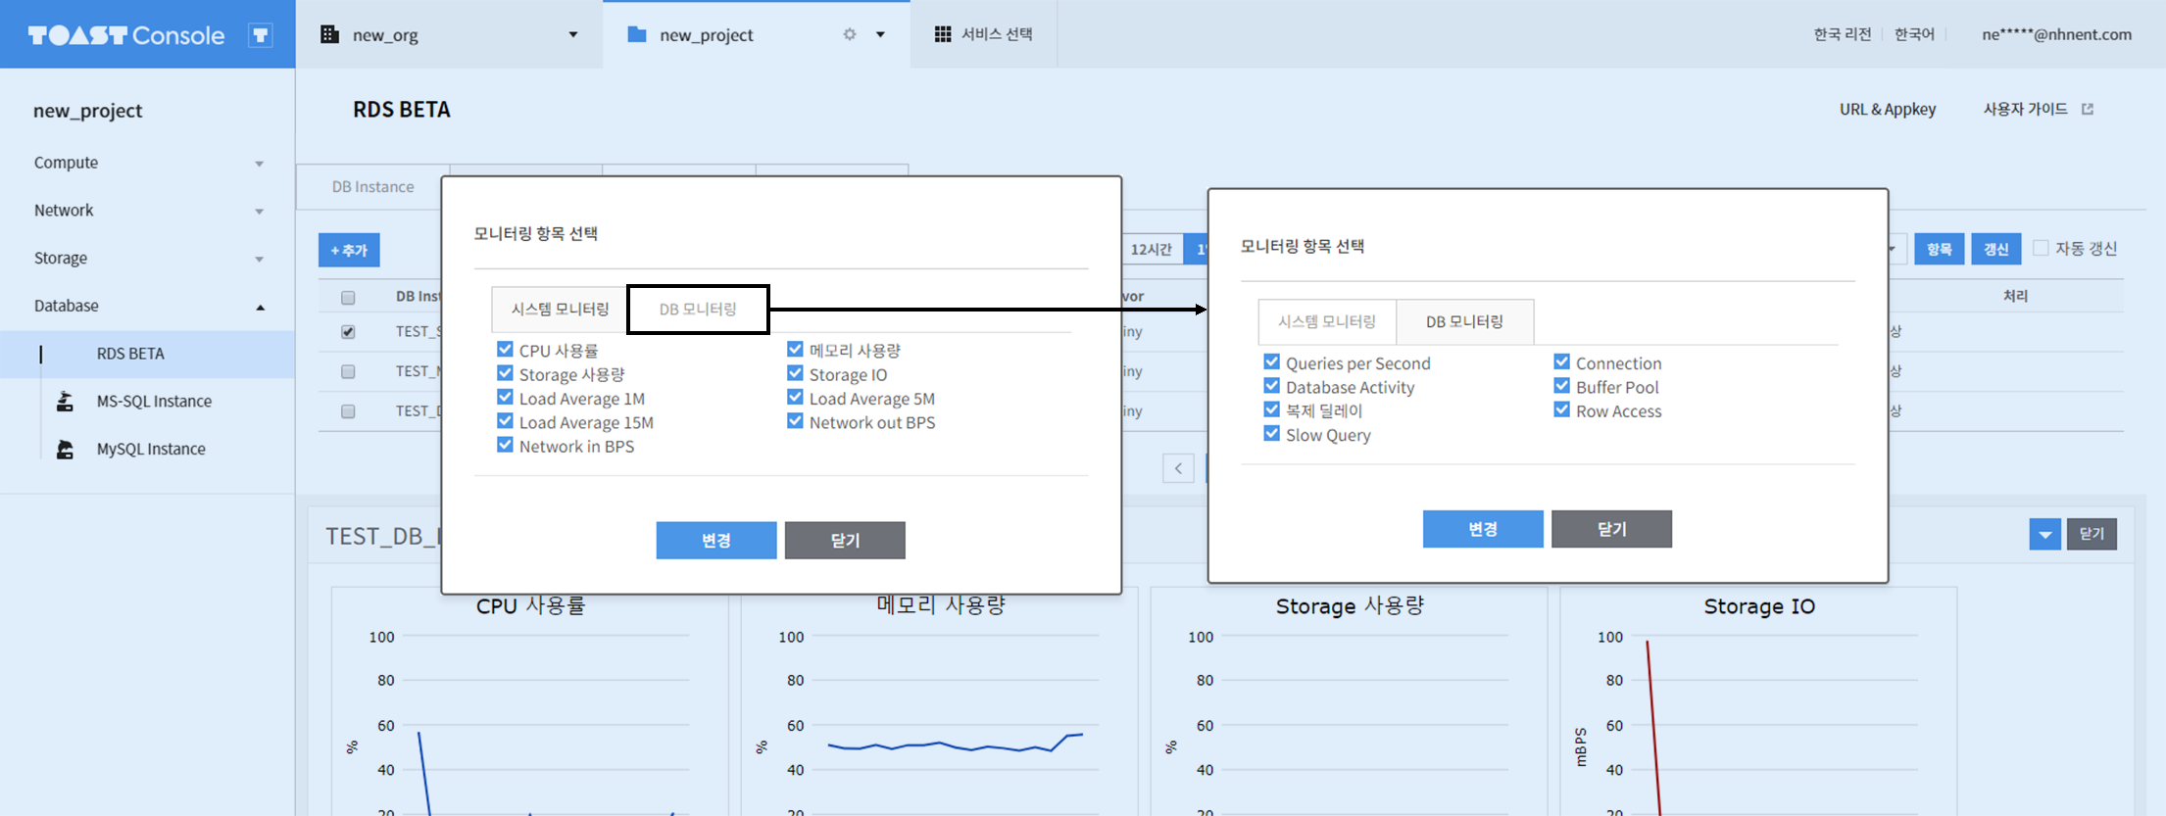Open the 사용자 가이드 external link icon
This screenshot has width=2166, height=816.
[x=2088, y=109]
